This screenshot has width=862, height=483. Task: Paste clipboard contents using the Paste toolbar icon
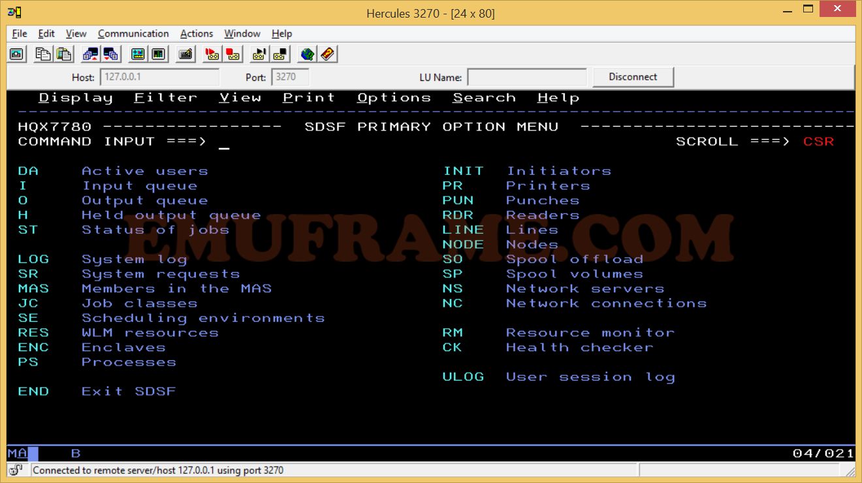(x=64, y=54)
